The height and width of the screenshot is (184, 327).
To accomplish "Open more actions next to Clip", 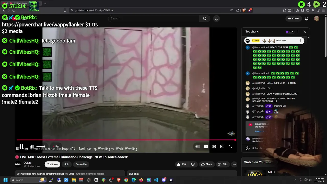I will coord(234,164).
